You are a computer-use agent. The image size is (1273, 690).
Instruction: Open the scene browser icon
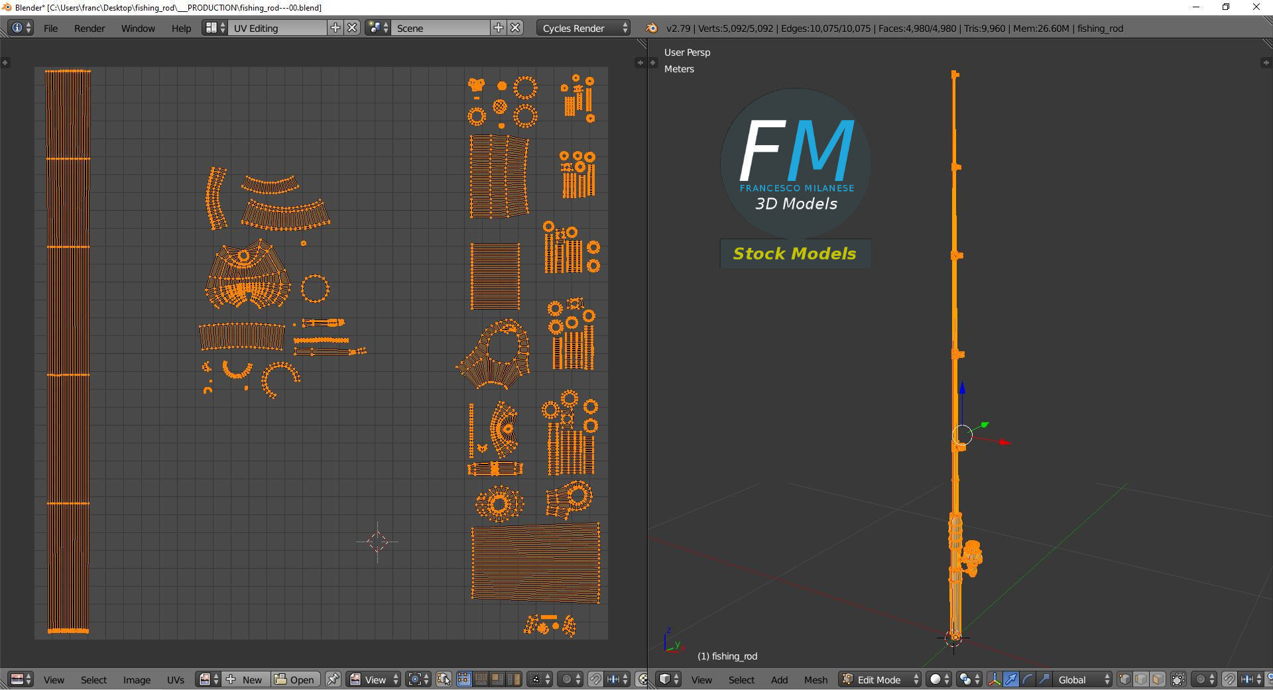point(378,28)
